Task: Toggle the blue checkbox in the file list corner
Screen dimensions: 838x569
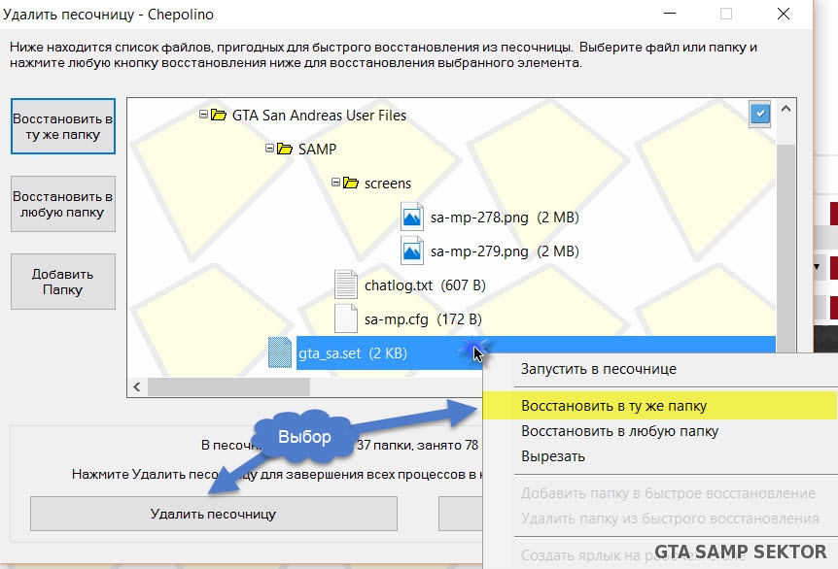Action: (760, 114)
